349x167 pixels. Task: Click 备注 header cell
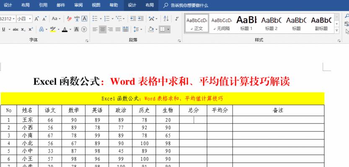click(x=278, y=110)
